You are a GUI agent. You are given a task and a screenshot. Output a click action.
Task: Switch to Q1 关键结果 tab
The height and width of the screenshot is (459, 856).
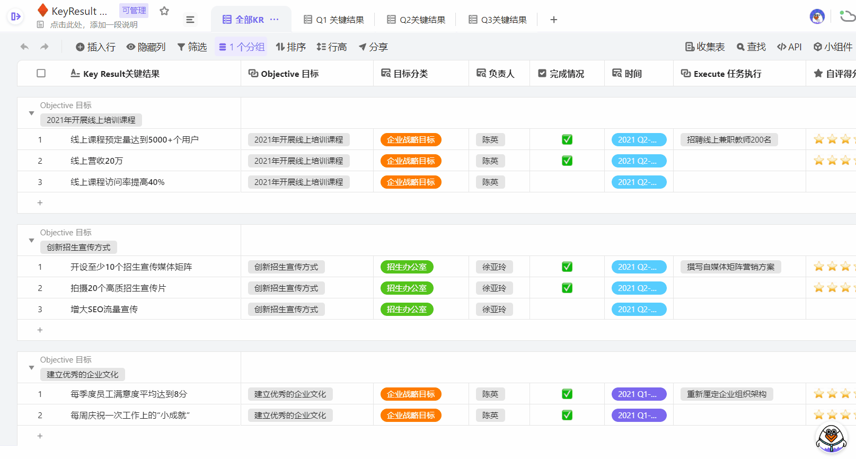point(334,20)
